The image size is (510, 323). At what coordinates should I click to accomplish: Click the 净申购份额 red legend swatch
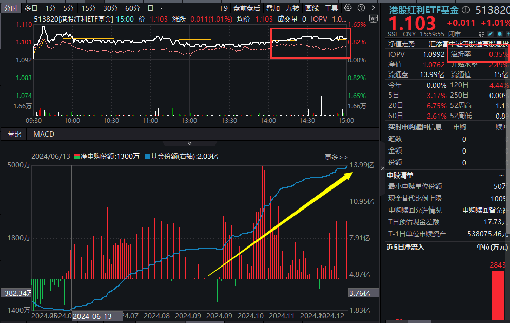click(x=77, y=156)
